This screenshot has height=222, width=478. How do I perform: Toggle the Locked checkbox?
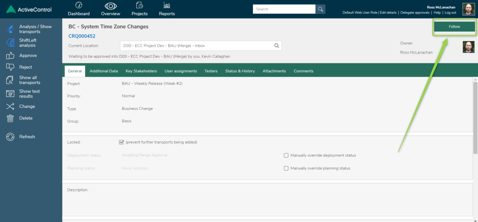tap(121, 142)
